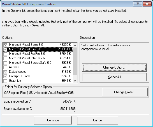The height and width of the screenshot is (127, 153).
Task: Click the 6041 K size value
Action: click(66, 81)
